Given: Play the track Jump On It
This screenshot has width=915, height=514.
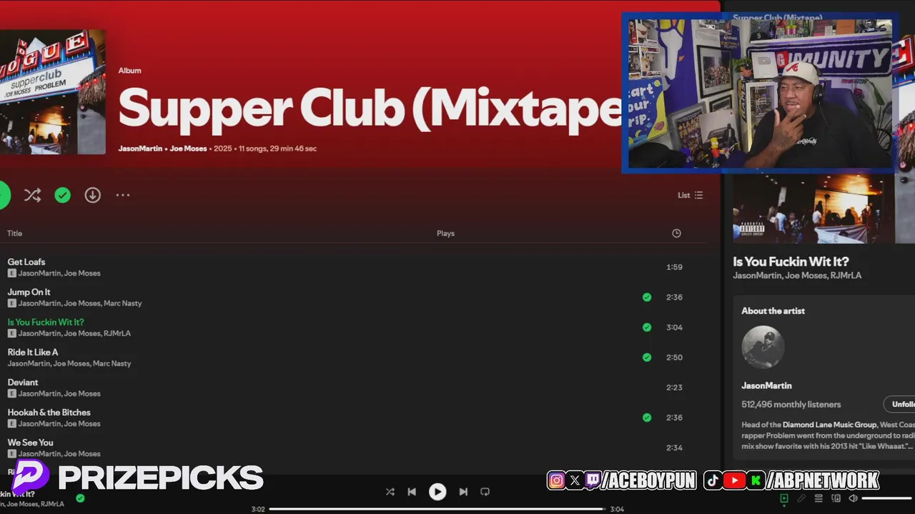Looking at the screenshot, I should 29,292.
